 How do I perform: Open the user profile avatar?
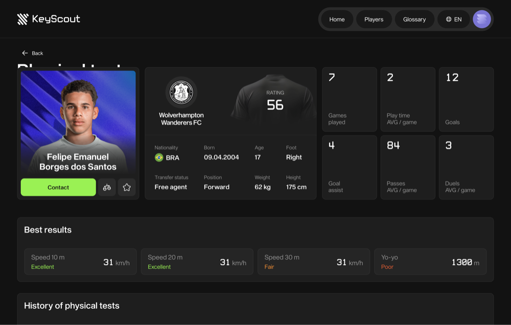[x=482, y=19]
